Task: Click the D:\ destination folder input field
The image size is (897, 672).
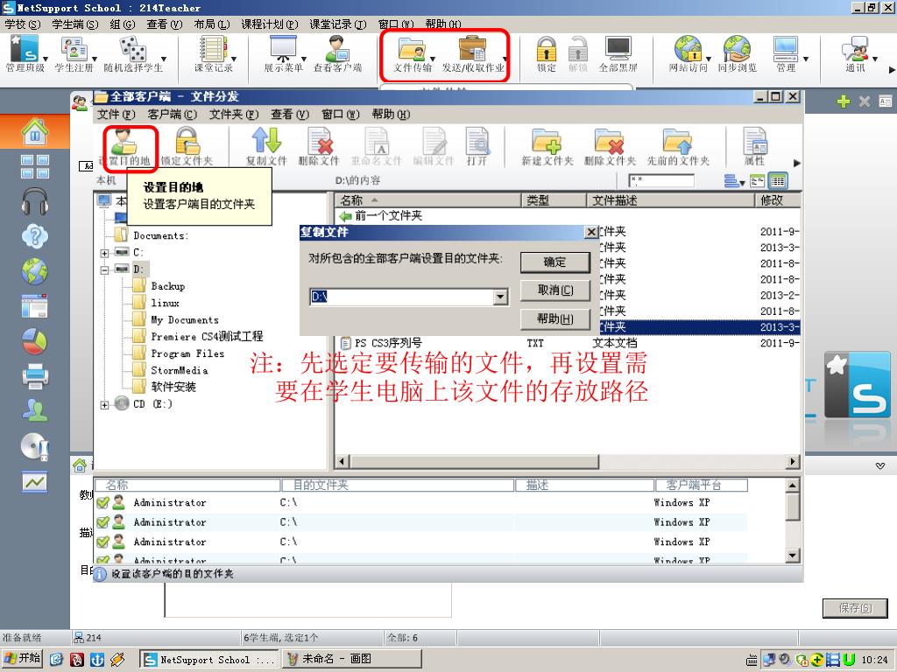Action: (402, 297)
